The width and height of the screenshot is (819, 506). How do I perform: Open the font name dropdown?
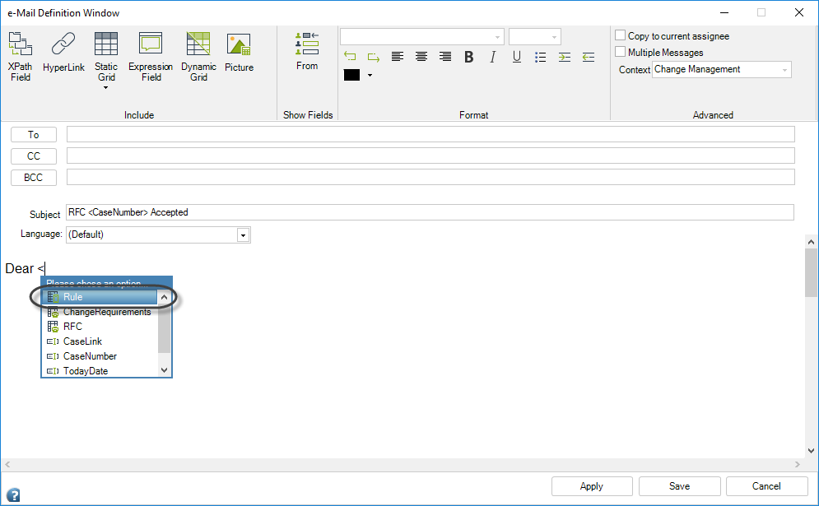[x=497, y=37]
